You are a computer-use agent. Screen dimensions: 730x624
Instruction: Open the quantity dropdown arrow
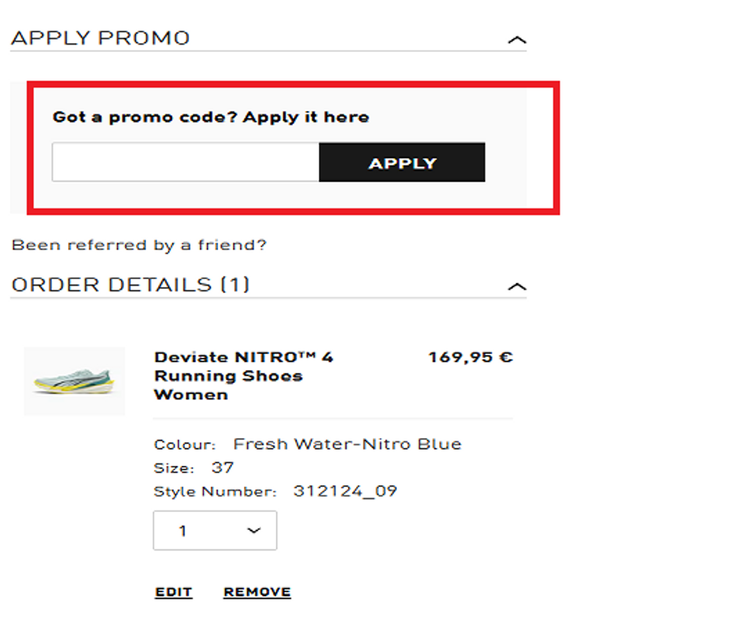[x=254, y=531]
